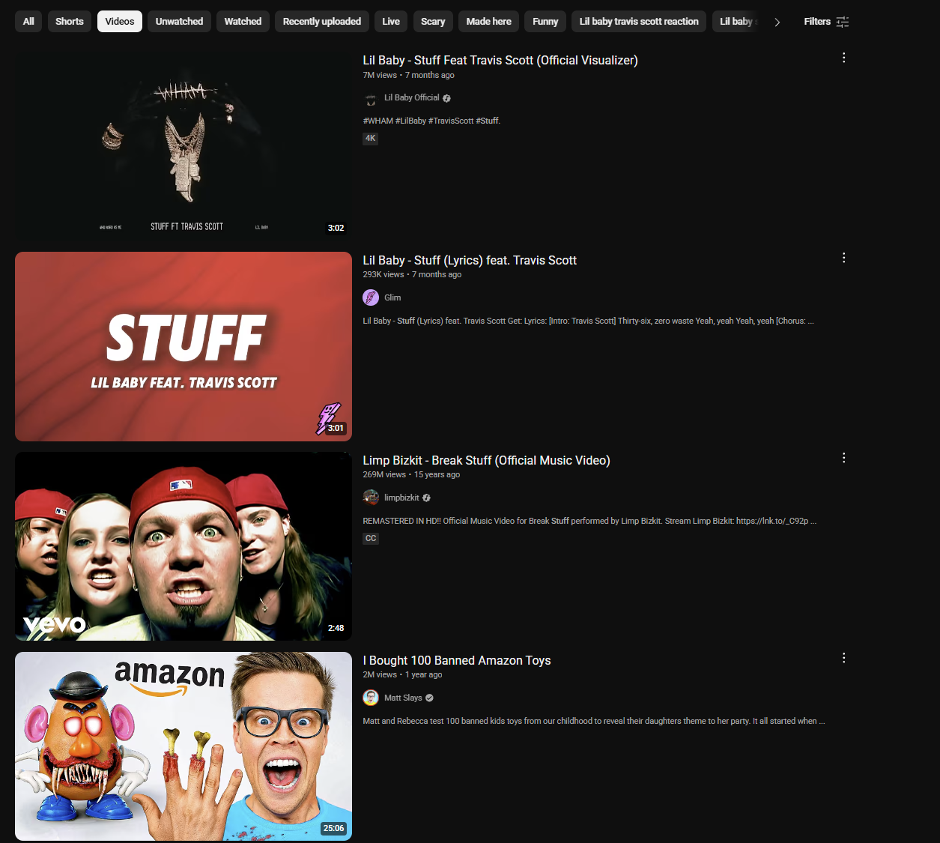940x843 pixels.
Task: Select the Shorts filter chip
Action: (x=70, y=22)
